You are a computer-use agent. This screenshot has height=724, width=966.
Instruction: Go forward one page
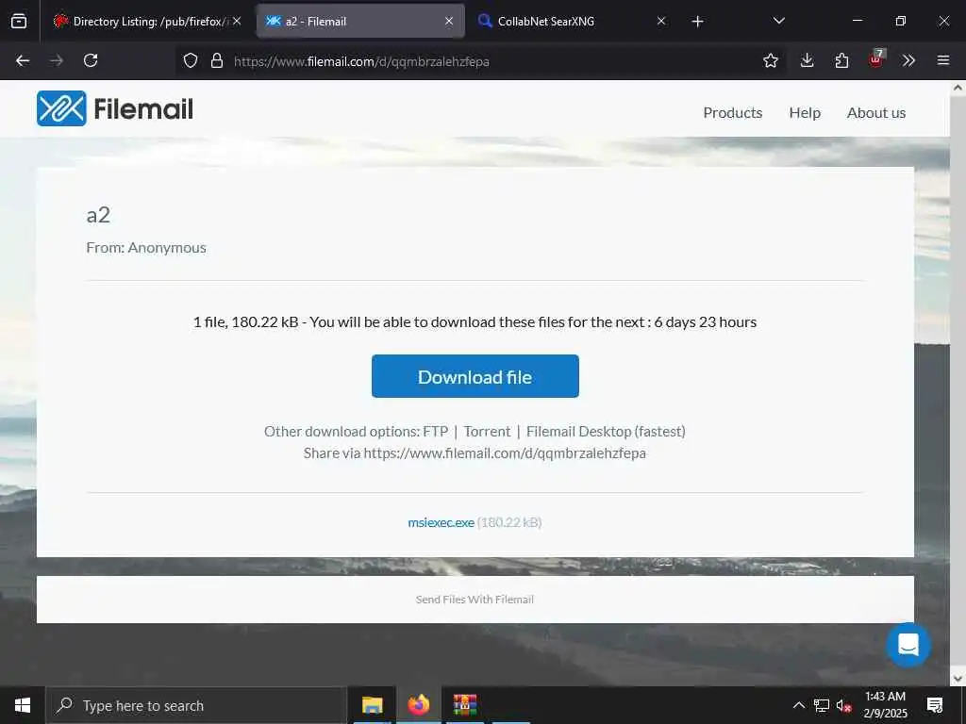pyautogui.click(x=57, y=60)
